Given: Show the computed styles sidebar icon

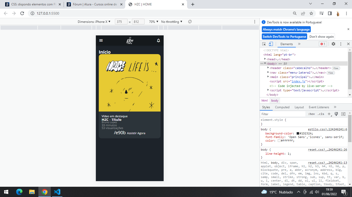Looking at the screenshot, I should [343, 114].
